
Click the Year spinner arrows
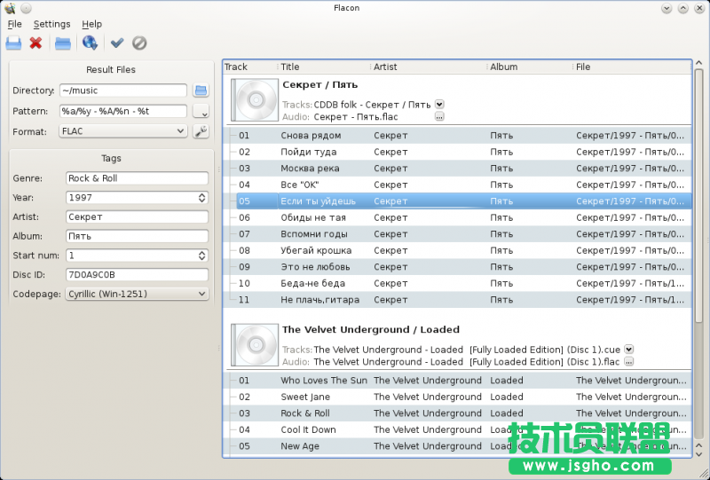pos(201,198)
